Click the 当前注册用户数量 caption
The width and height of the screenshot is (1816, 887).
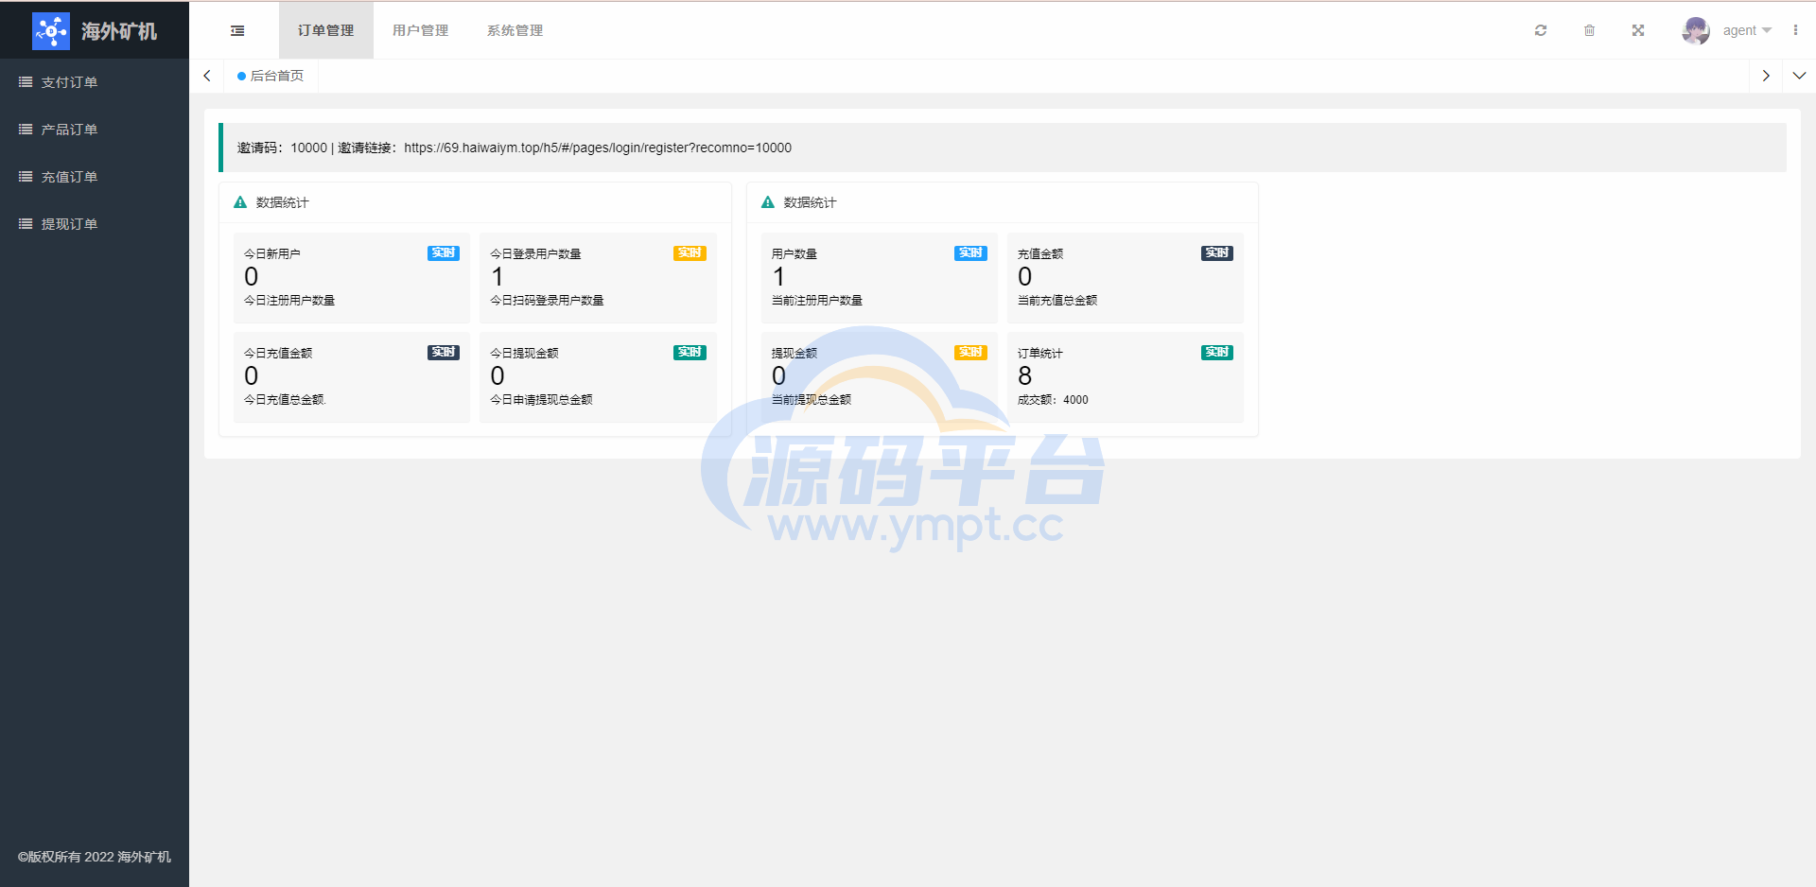pos(817,301)
